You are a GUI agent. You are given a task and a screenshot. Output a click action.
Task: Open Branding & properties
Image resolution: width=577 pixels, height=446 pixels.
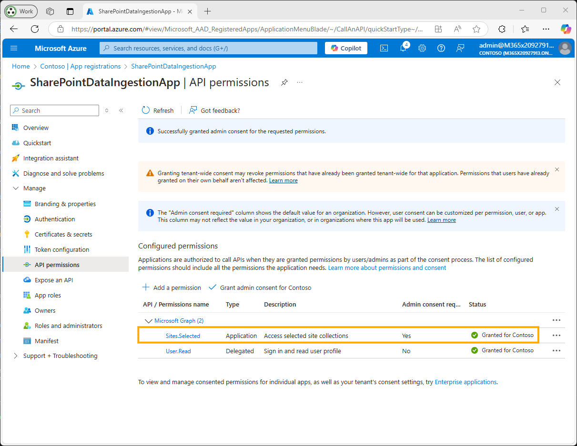65,204
